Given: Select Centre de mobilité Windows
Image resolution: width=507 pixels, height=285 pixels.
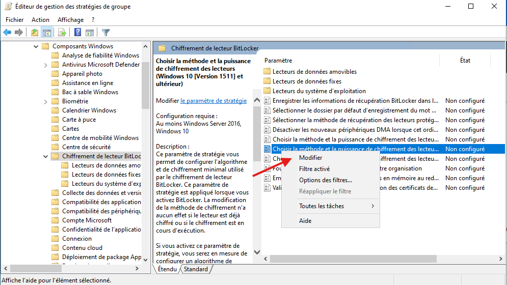Looking at the screenshot, I should click(x=100, y=137).
